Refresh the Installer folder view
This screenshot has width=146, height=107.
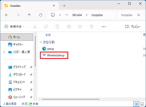(41, 15)
